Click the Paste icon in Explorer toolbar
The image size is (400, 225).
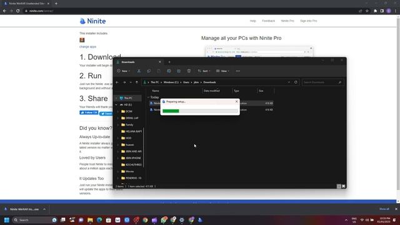click(159, 71)
